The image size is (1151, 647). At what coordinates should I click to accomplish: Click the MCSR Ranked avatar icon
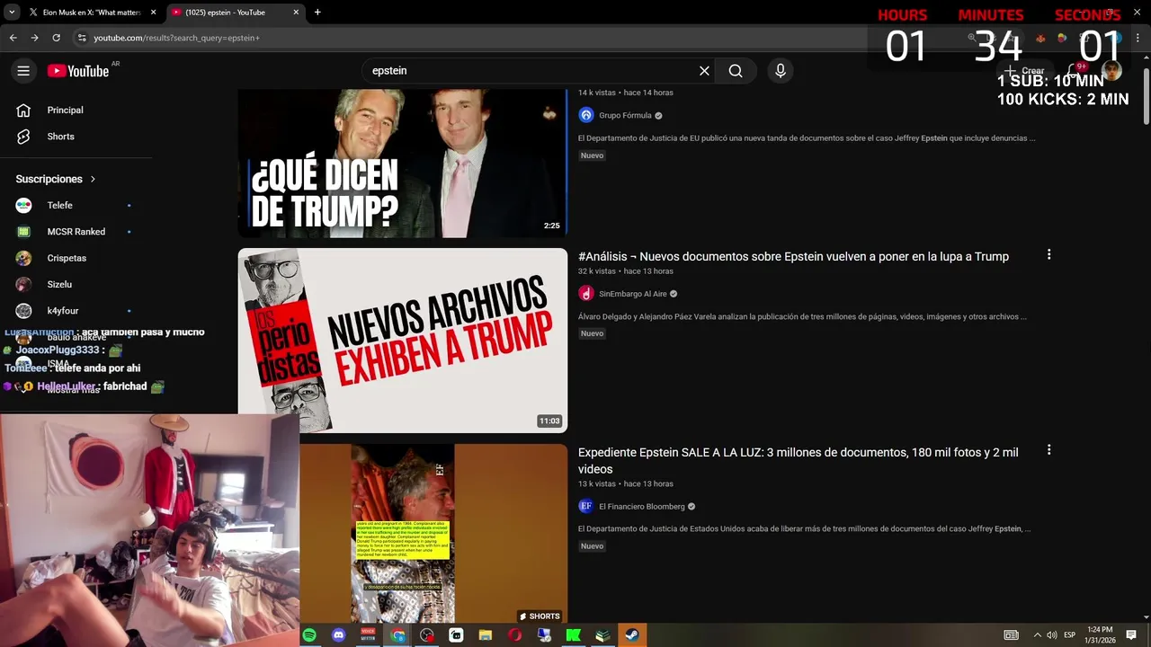click(24, 232)
